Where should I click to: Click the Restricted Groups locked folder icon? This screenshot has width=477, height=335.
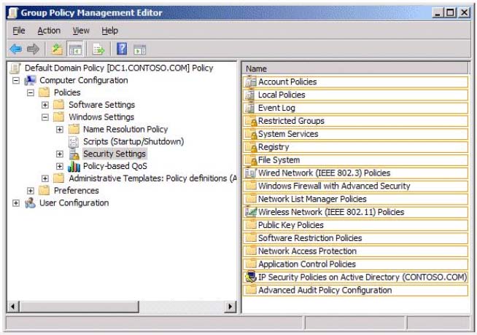(252, 121)
